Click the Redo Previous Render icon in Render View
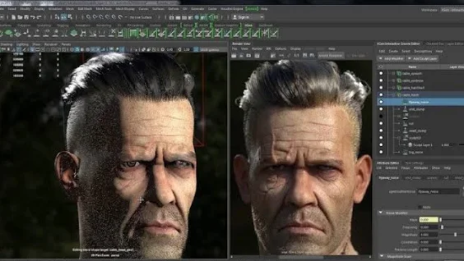 coord(234,55)
